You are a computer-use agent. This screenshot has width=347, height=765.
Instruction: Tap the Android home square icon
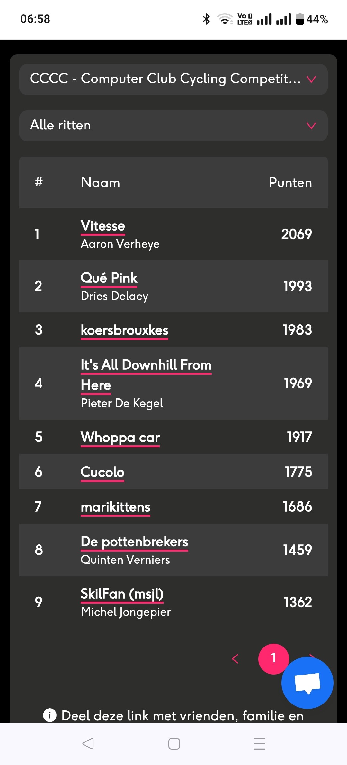click(x=174, y=744)
